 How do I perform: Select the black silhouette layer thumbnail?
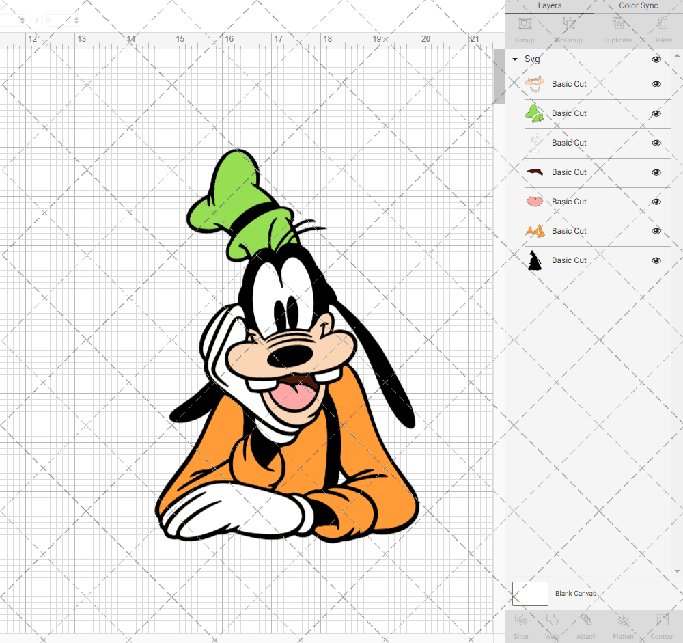[x=535, y=260]
